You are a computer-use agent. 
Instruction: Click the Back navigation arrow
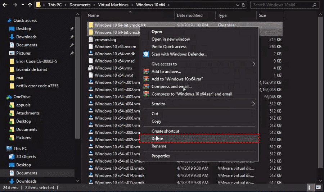point(5,5)
